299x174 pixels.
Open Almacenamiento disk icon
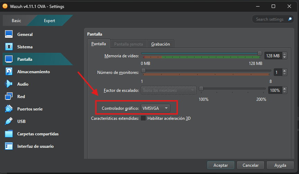tap(9, 72)
